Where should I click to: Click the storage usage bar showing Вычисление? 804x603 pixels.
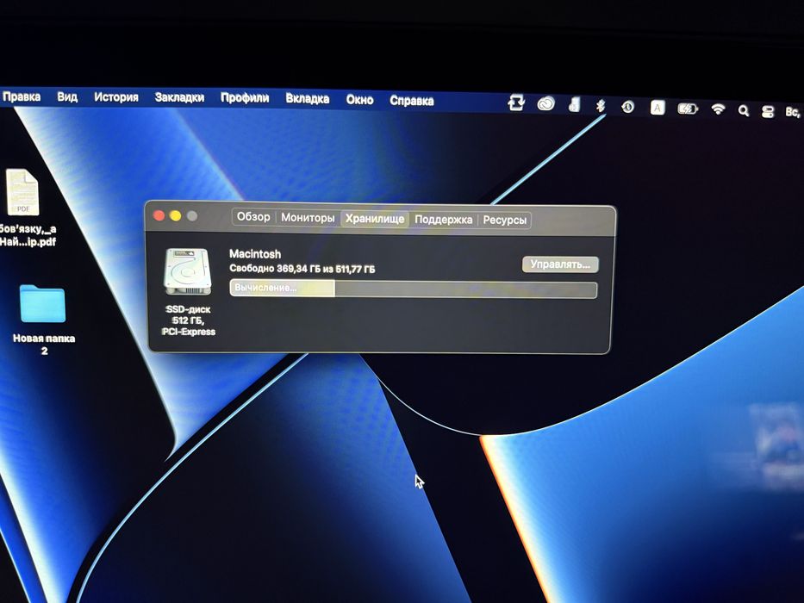click(414, 289)
